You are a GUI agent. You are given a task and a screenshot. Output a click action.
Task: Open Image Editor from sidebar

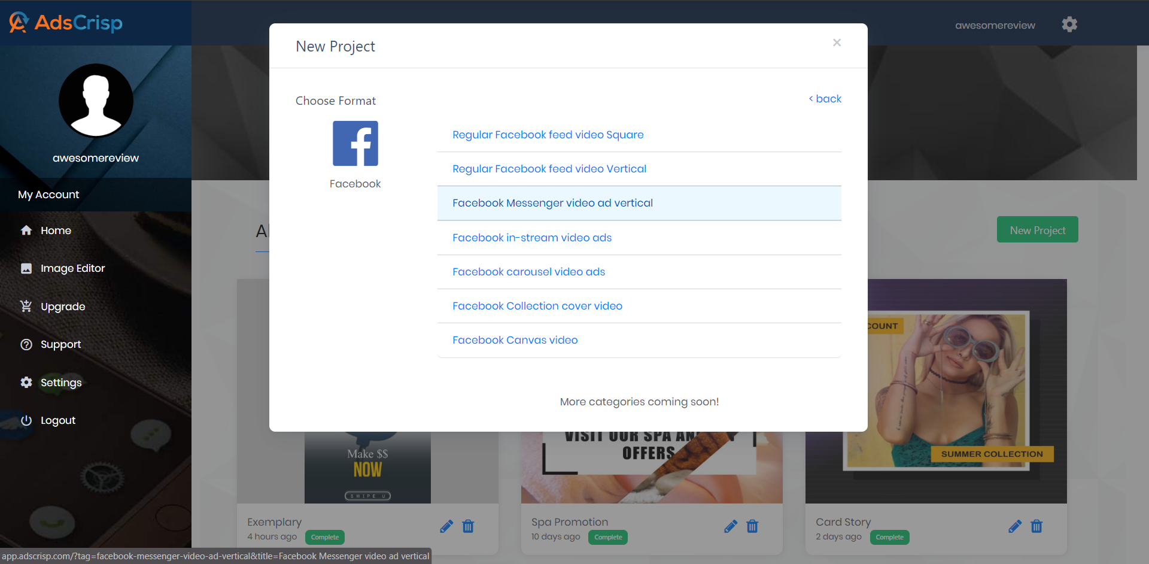pos(73,268)
